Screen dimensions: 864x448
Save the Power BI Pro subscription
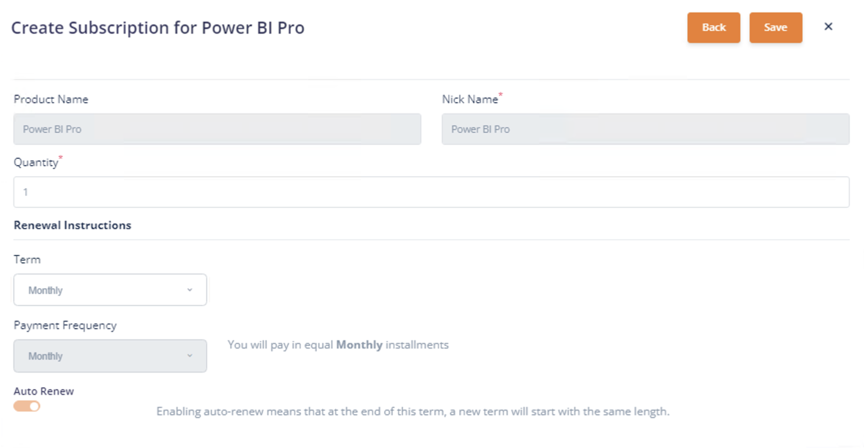[775, 28]
